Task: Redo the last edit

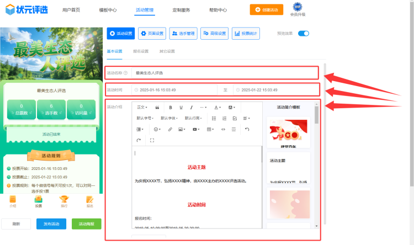Action: coord(139,141)
